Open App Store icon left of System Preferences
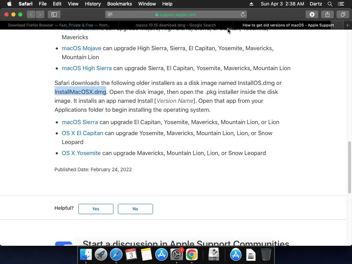The image size is (352, 264). [162, 255]
